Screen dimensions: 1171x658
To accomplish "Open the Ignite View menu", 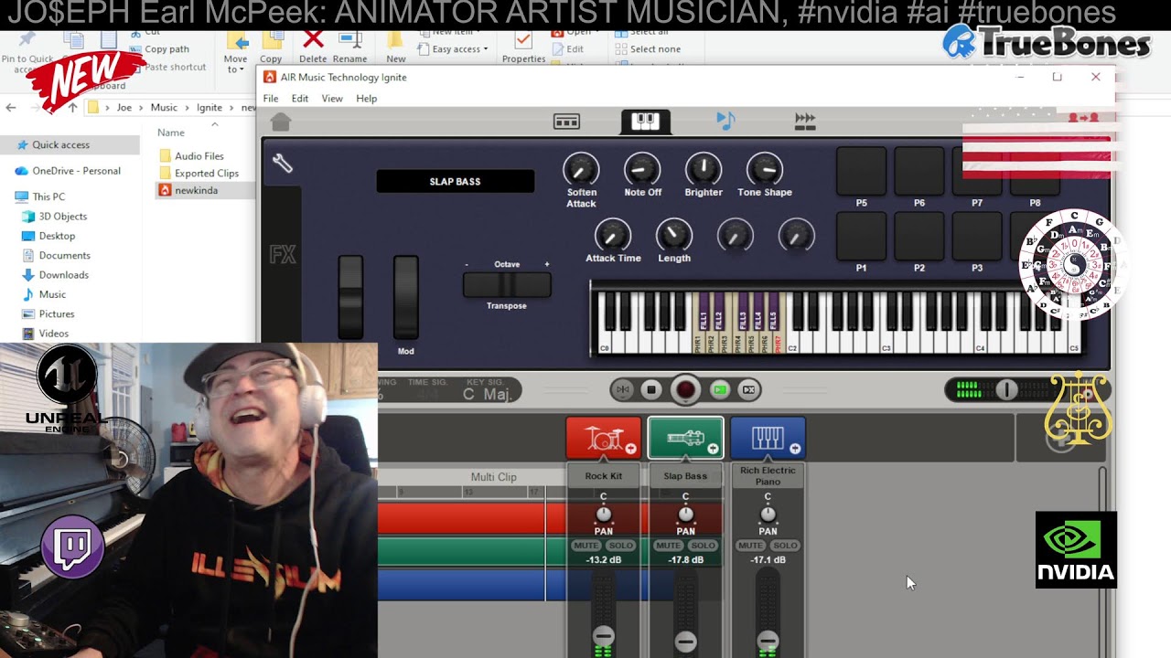I will [332, 99].
